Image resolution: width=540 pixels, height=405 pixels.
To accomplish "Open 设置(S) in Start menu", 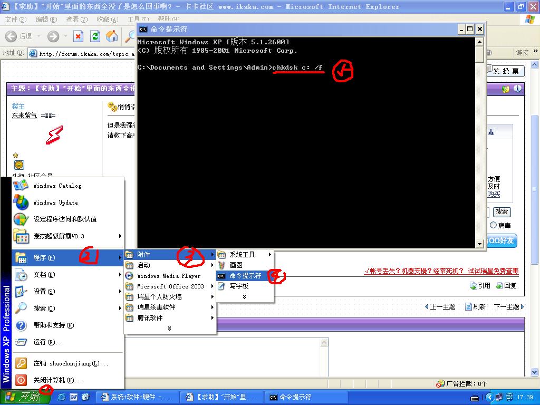I will [68, 292].
